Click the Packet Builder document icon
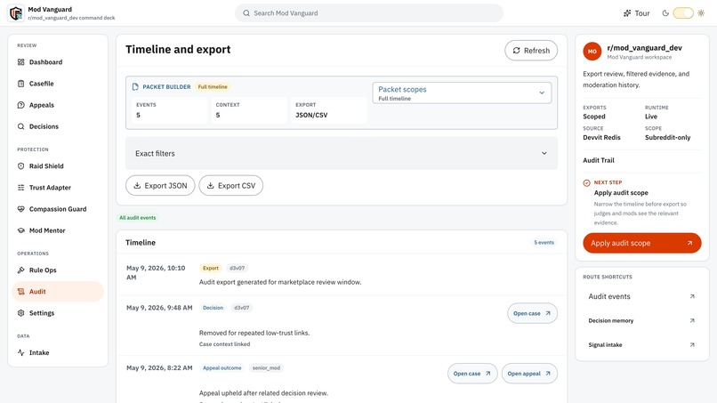This screenshot has height=403, width=717. coord(135,87)
